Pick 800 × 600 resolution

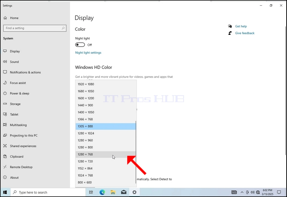[x=106, y=182]
